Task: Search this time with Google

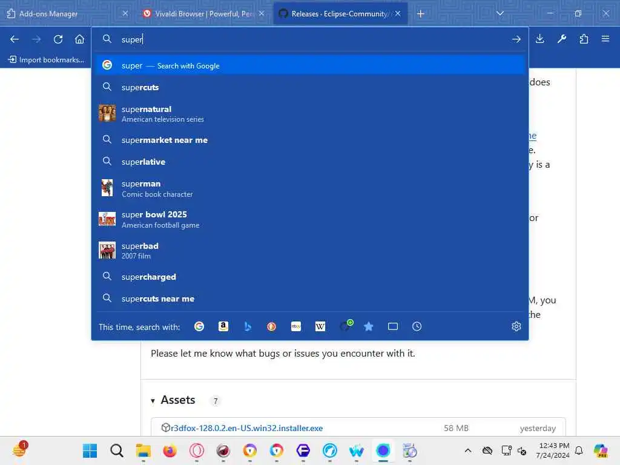Action: [199, 326]
